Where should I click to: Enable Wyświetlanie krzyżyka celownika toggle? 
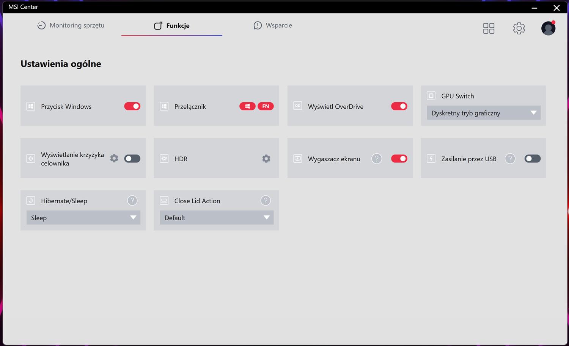[x=132, y=159]
